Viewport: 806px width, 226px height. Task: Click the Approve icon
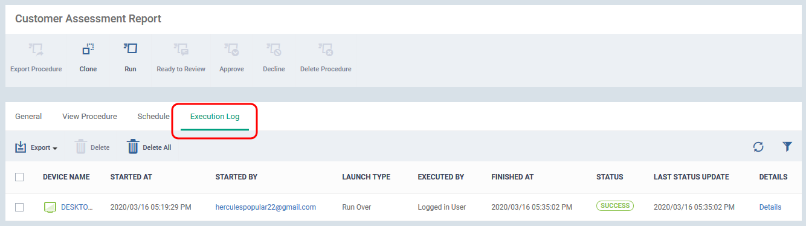tap(231, 50)
